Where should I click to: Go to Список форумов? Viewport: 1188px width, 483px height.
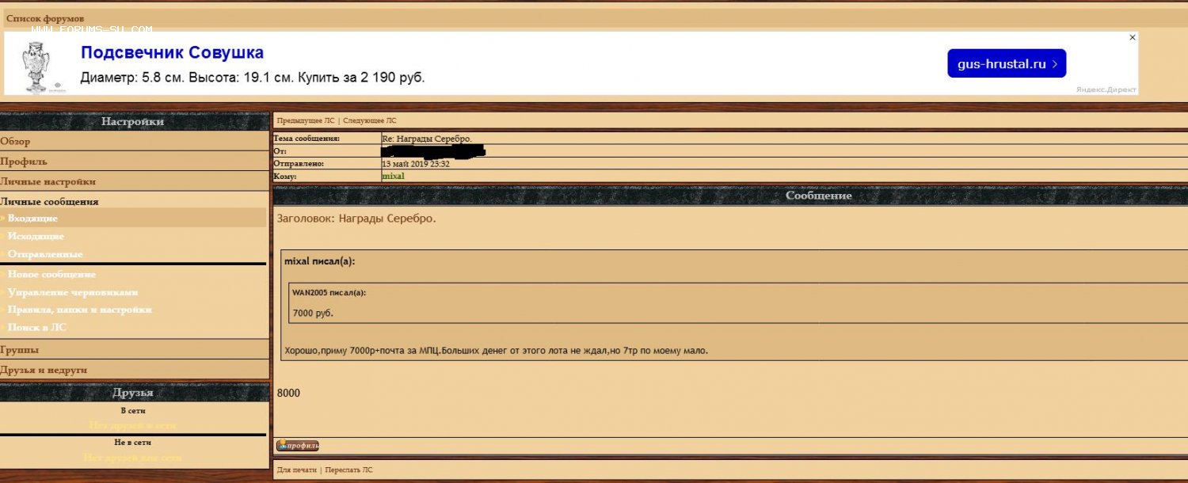point(45,18)
